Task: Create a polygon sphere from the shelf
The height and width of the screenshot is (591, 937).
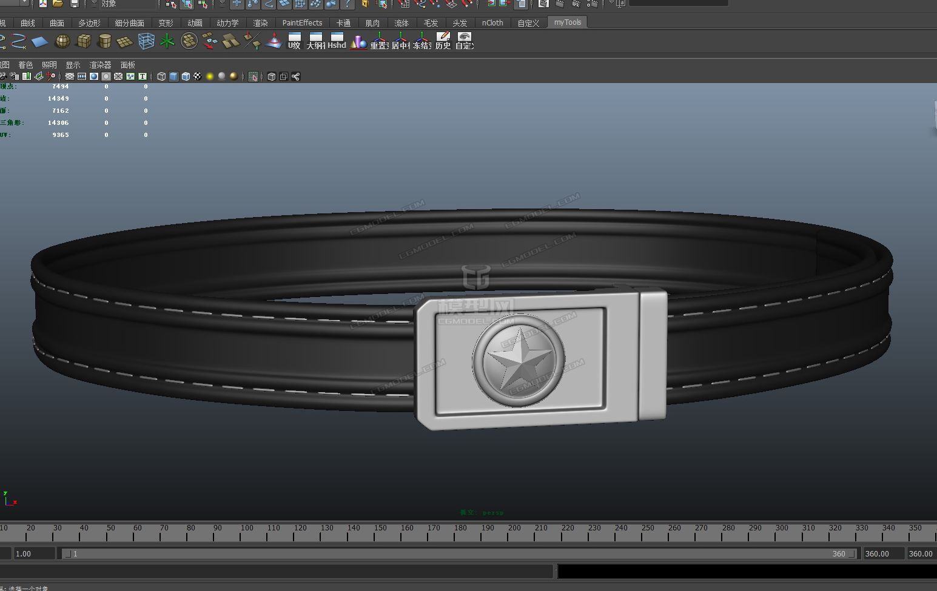Action: click(x=62, y=41)
